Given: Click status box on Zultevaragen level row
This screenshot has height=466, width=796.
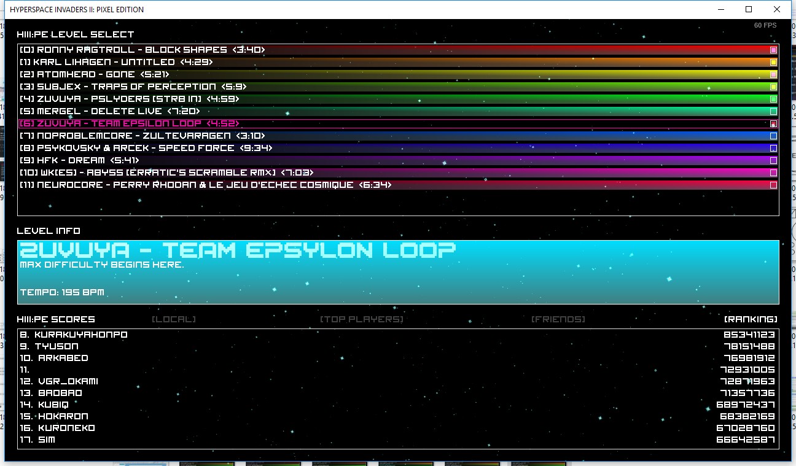Looking at the screenshot, I should (773, 136).
